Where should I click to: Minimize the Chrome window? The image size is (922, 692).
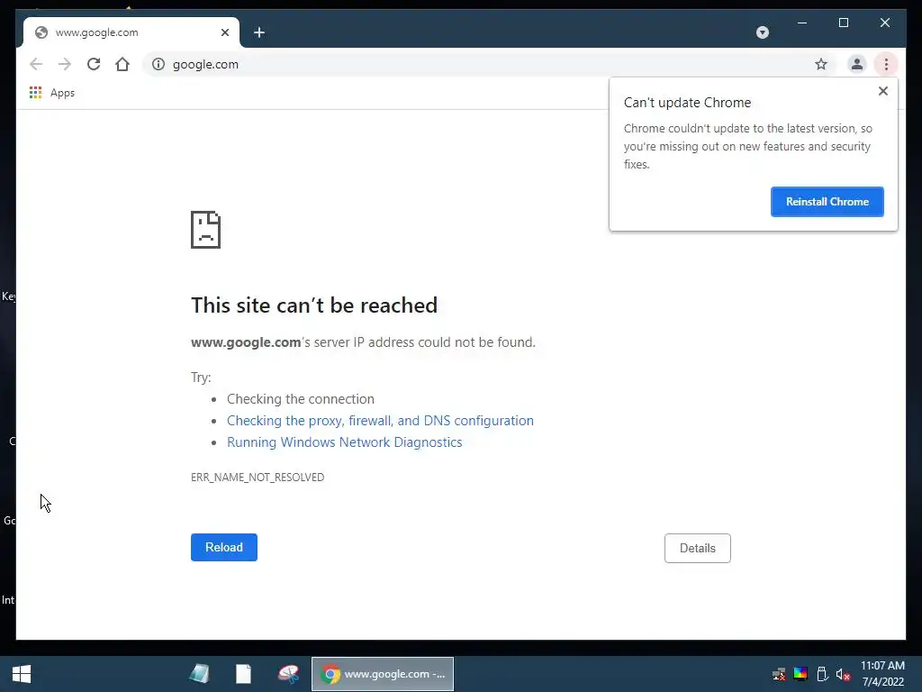[x=802, y=23]
